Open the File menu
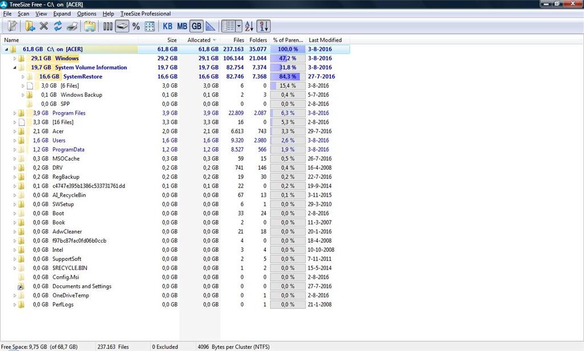 coord(7,14)
